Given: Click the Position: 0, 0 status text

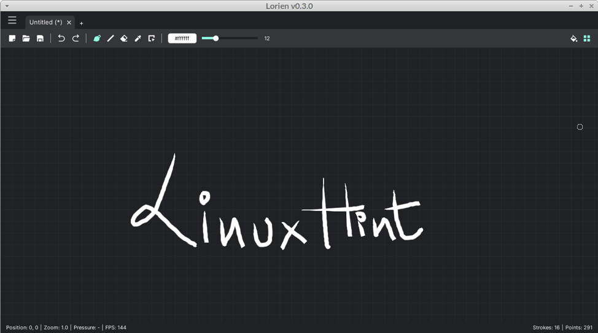Looking at the screenshot, I should point(22,327).
